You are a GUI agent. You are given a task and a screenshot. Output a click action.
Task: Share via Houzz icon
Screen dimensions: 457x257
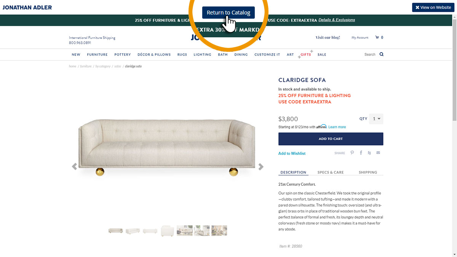click(x=369, y=153)
